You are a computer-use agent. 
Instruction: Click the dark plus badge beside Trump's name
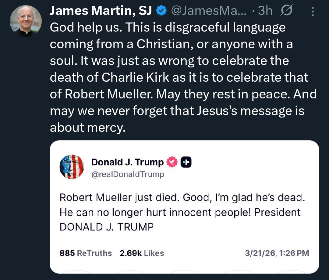click(x=186, y=162)
